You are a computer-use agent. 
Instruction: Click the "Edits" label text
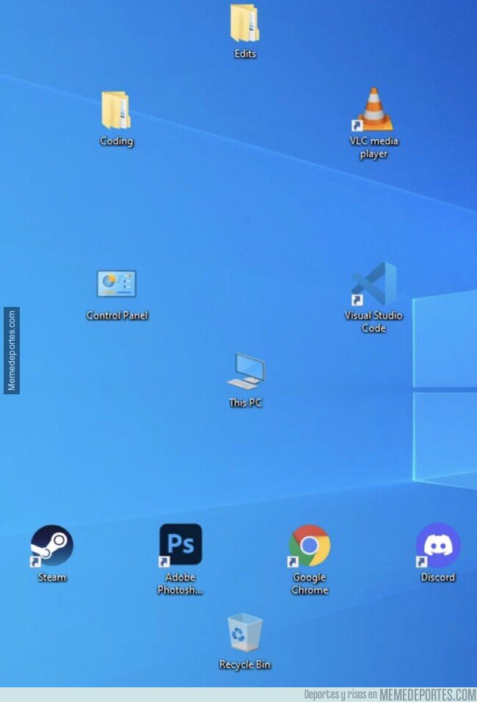(x=245, y=54)
